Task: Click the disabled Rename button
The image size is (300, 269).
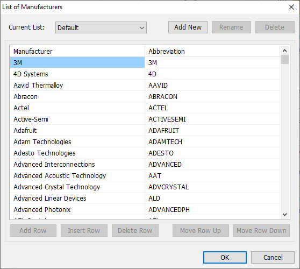Action: click(x=231, y=27)
